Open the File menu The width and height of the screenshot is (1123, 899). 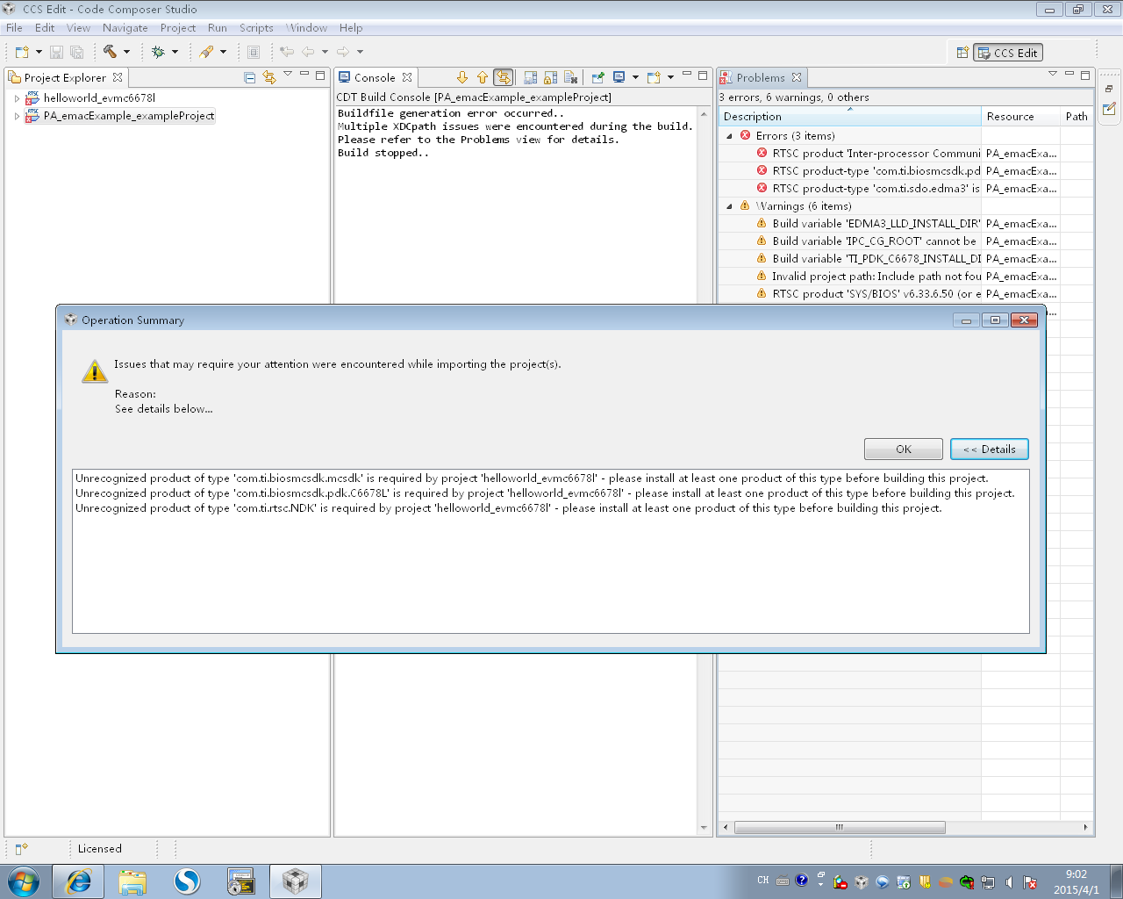14,28
